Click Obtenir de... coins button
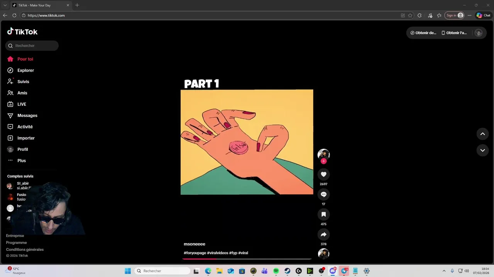This screenshot has width=494, height=277. click(x=423, y=33)
